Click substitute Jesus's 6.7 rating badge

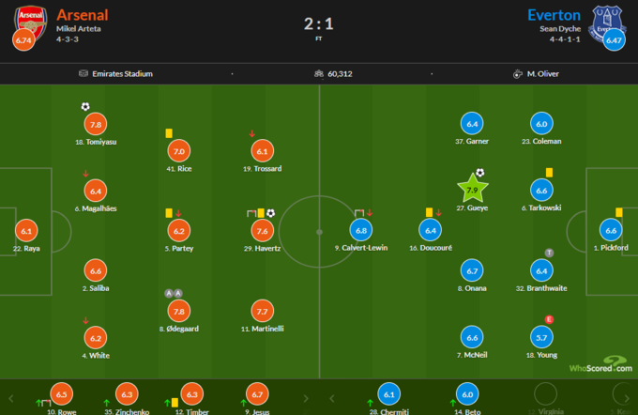[255, 394]
